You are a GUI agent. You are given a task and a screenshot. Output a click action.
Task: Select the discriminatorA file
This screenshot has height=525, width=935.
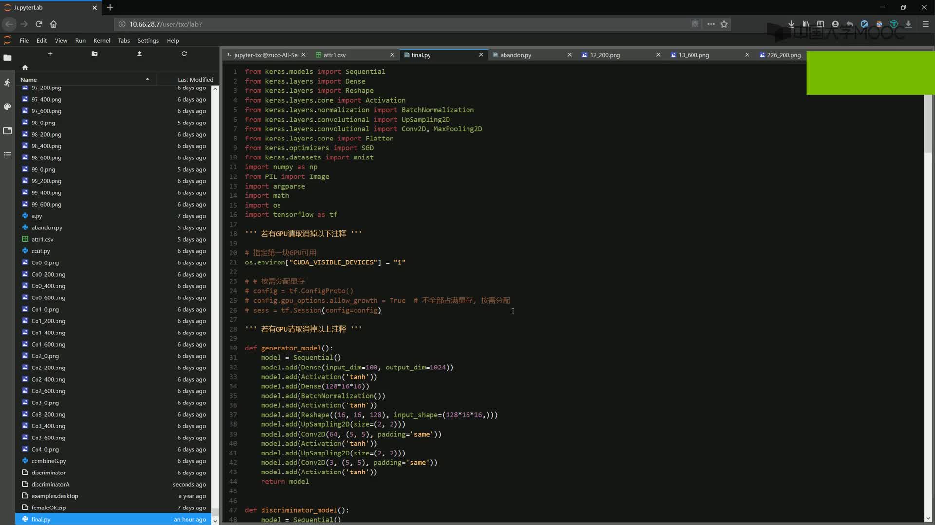click(x=113, y=484)
